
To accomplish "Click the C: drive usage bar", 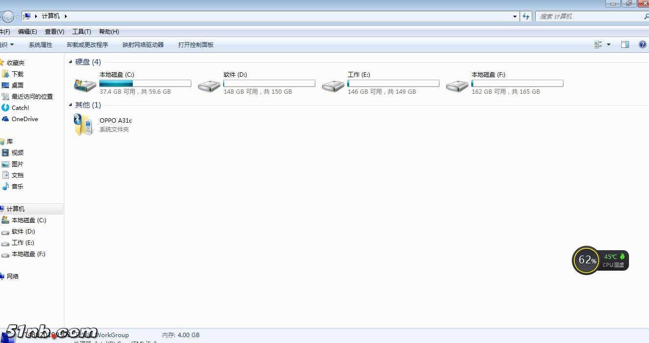I will pos(145,84).
